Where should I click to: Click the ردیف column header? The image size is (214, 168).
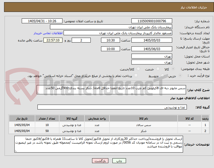pos(205,118)
